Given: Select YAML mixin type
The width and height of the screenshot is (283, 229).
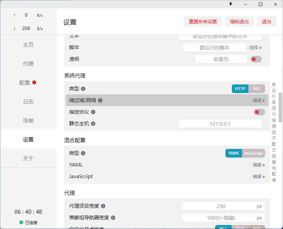Looking at the screenshot, I should click(234, 153).
